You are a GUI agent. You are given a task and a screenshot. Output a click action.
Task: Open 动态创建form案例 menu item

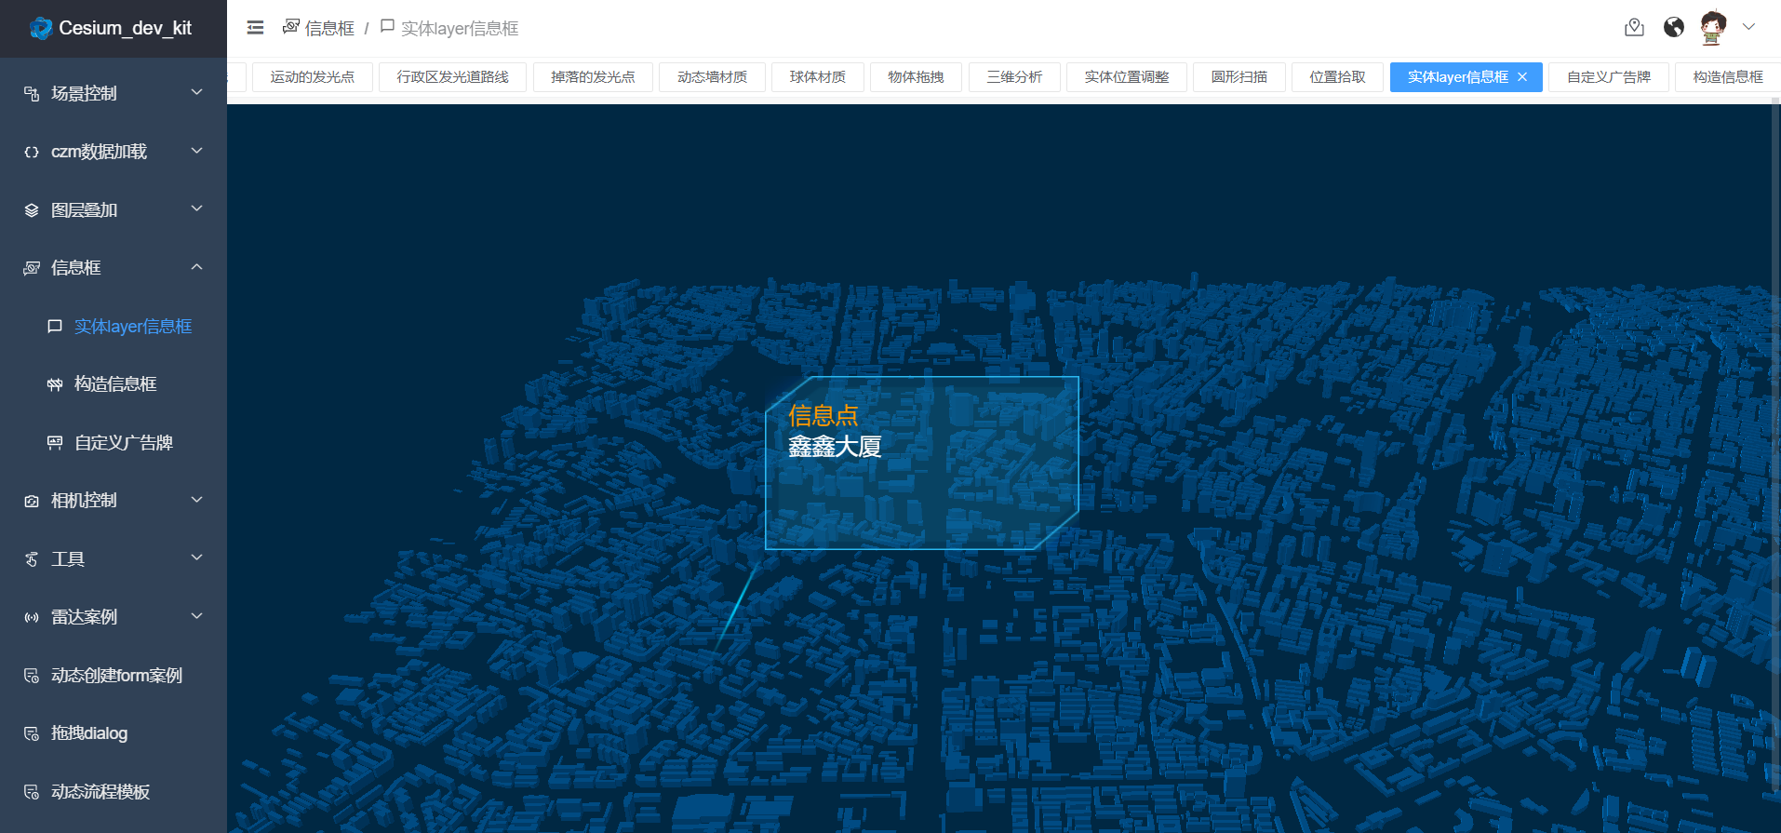pos(114,676)
